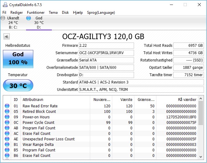Viewport: 207px width, 163px height.
Task: Click the God 100 % health status button
Action: click(x=18, y=59)
